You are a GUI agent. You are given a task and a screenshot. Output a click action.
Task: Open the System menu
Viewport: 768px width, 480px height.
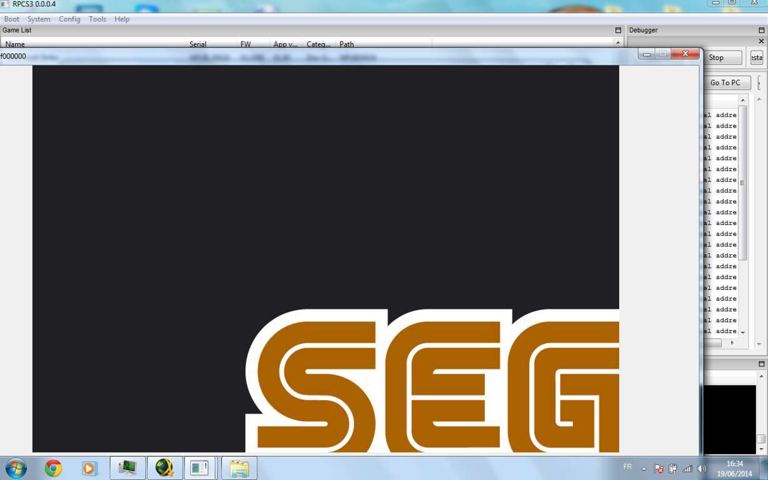pos(39,19)
